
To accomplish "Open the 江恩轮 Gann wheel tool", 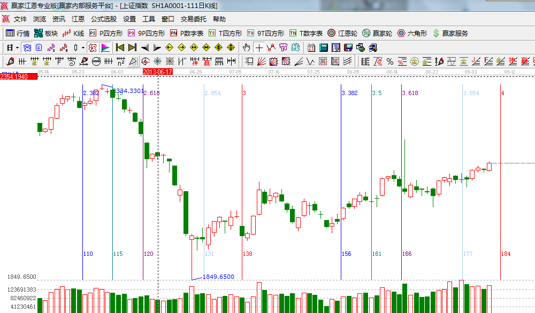I will (342, 33).
